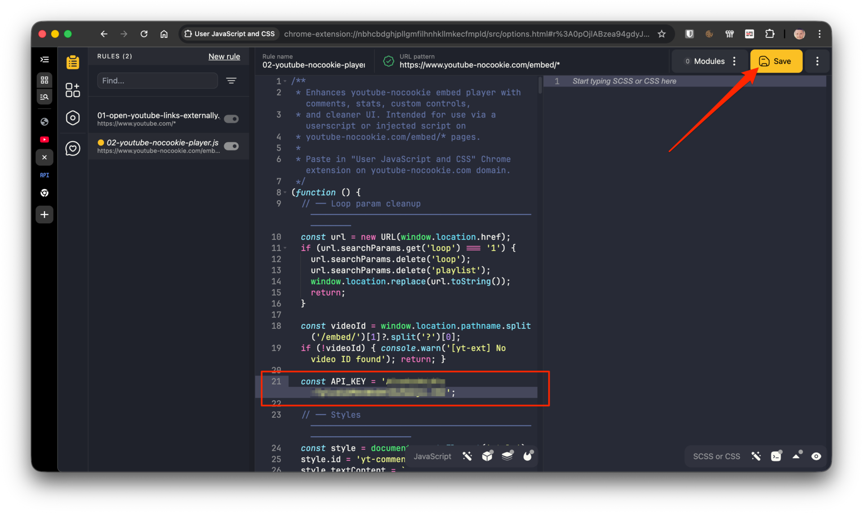Screen dimensions: 863x513
Task: Click the JavaScript cube module icon
Action: click(x=487, y=456)
